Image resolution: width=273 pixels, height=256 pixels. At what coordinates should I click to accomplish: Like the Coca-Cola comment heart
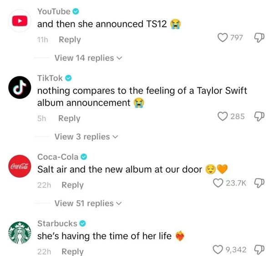click(218, 183)
